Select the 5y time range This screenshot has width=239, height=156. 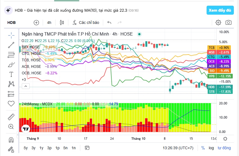tap(26, 148)
